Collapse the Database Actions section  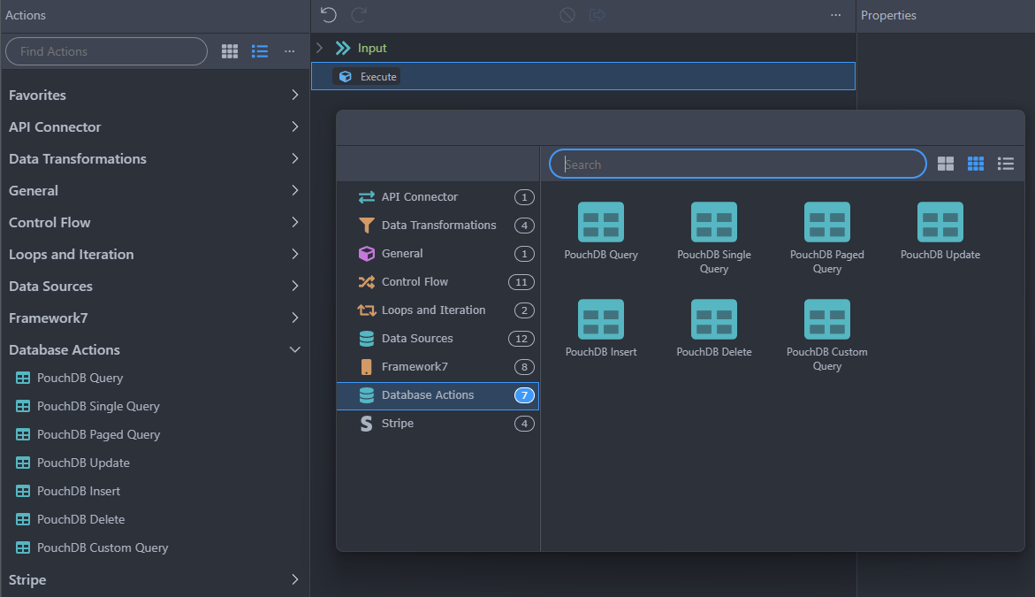coord(294,350)
